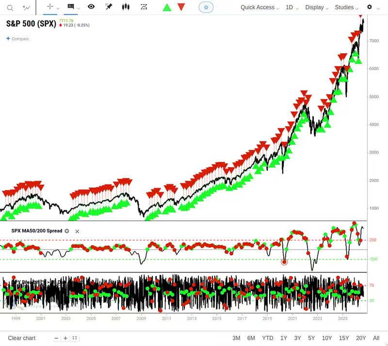
Task: Choose the annotation callout tool
Action: tap(71, 7)
